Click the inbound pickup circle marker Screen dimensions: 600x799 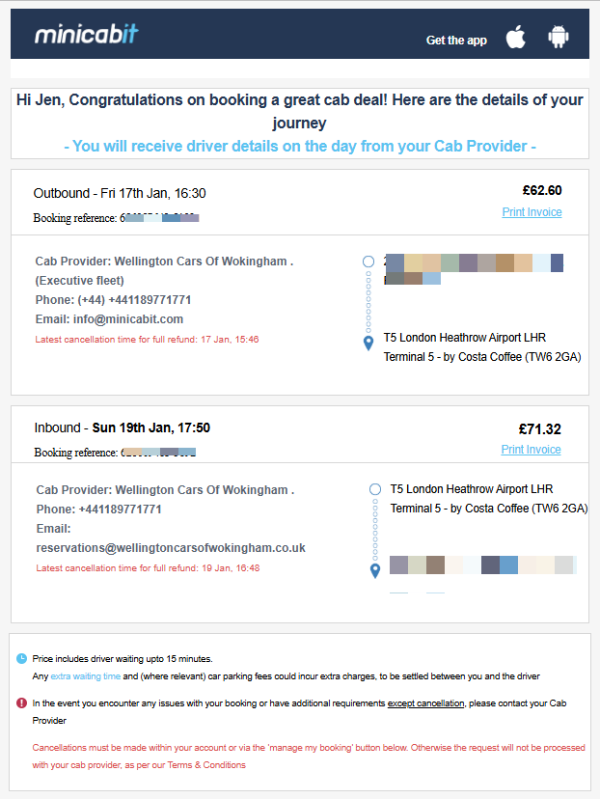[x=375, y=489]
